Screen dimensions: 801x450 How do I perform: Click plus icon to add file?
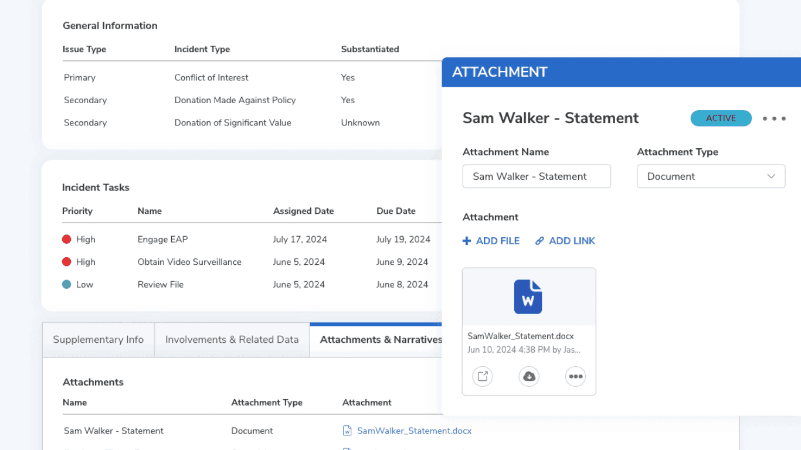click(x=467, y=241)
